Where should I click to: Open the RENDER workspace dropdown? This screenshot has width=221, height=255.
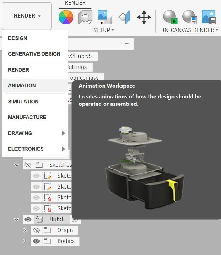pos(27,16)
